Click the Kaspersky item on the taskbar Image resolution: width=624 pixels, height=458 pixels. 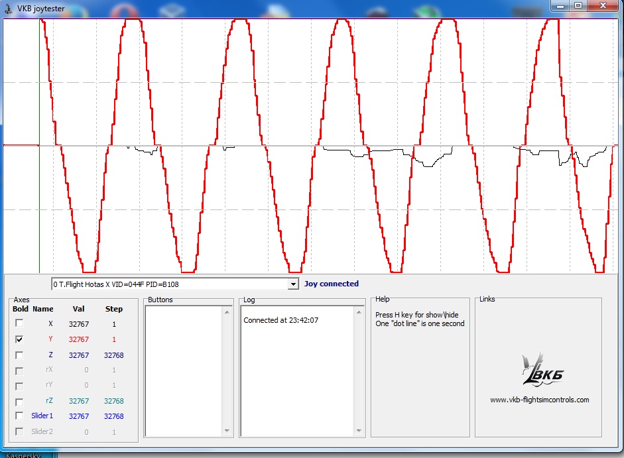(x=23, y=455)
